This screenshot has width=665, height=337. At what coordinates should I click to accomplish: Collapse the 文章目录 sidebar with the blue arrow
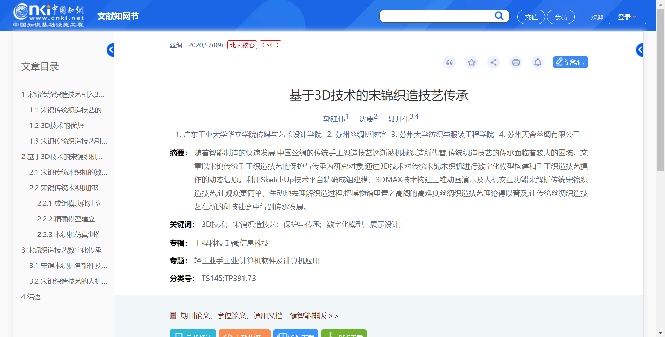click(x=111, y=50)
